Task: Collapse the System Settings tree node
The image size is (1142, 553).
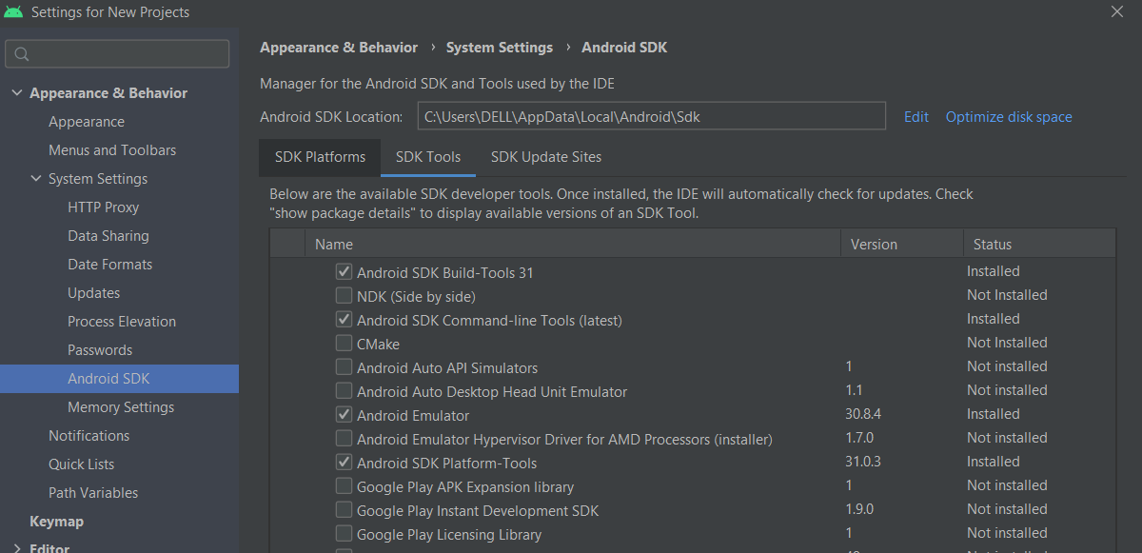Action: pyautogui.click(x=35, y=179)
